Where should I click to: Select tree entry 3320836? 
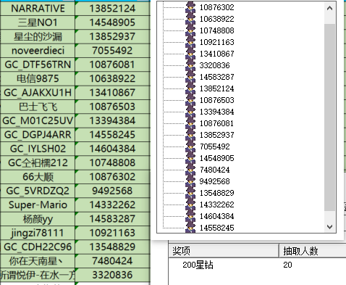[214, 65]
